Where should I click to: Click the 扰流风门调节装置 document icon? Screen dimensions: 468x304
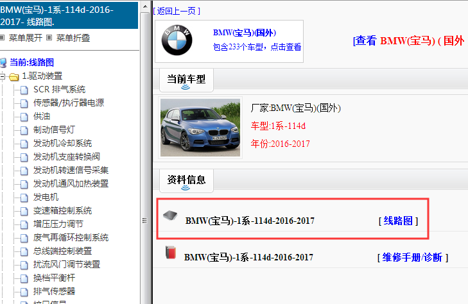[x=24, y=265]
